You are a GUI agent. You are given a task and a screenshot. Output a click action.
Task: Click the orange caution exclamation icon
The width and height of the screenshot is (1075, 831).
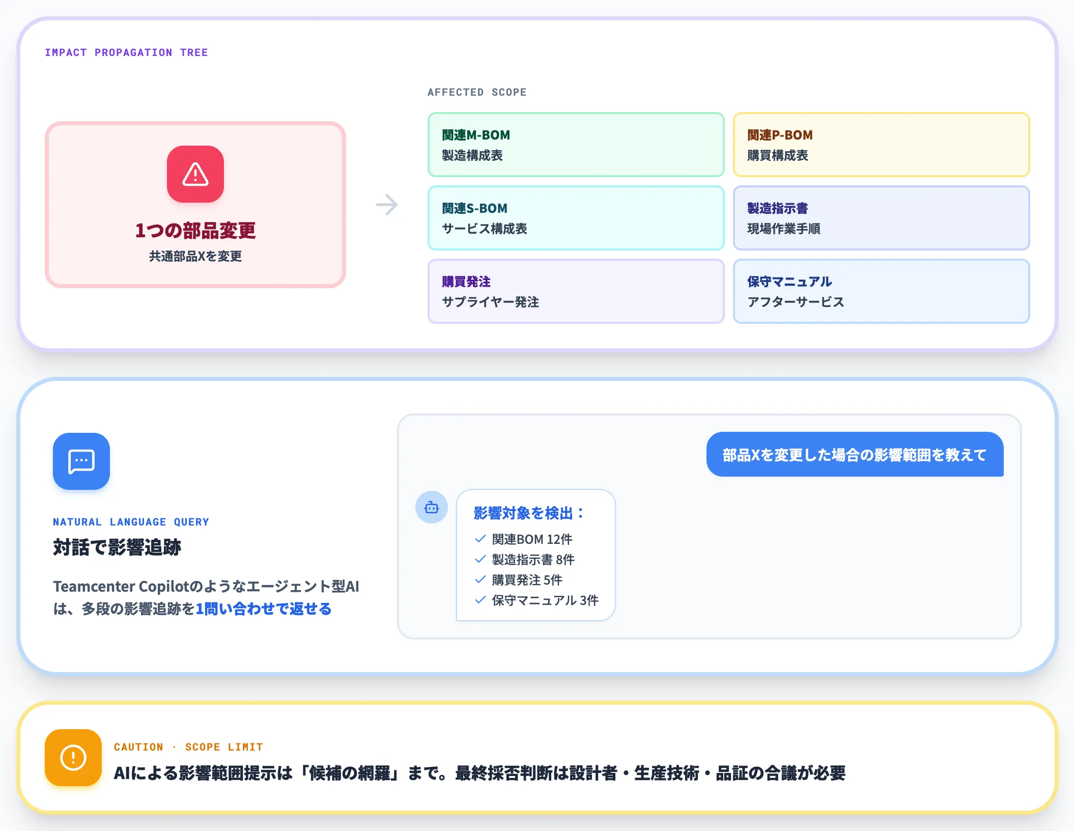pyautogui.click(x=73, y=758)
